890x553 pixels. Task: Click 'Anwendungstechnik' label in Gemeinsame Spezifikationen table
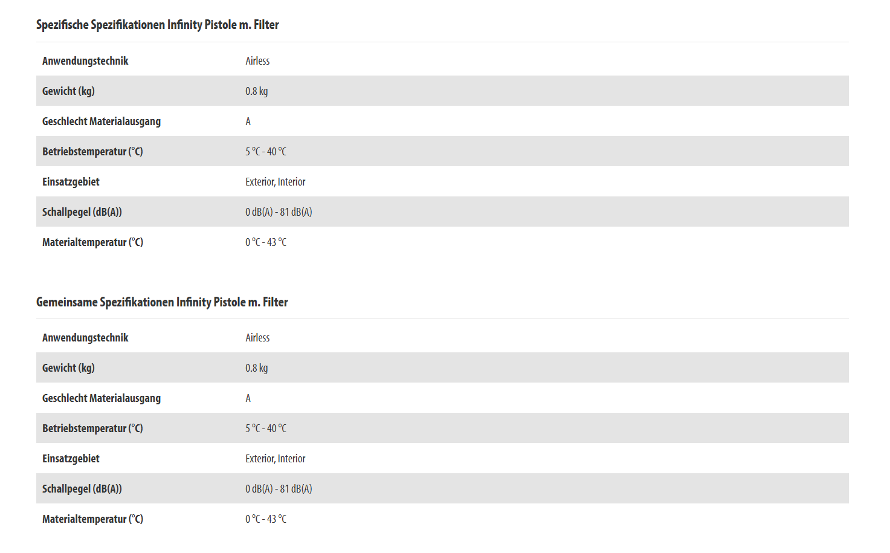pyautogui.click(x=85, y=337)
